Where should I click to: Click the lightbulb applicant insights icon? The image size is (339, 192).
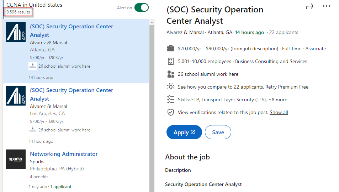point(171,87)
